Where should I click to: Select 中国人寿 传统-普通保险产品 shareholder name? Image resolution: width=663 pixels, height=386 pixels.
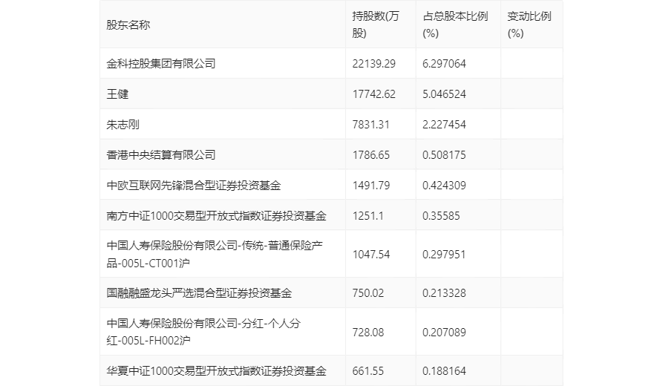click(215, 254)
